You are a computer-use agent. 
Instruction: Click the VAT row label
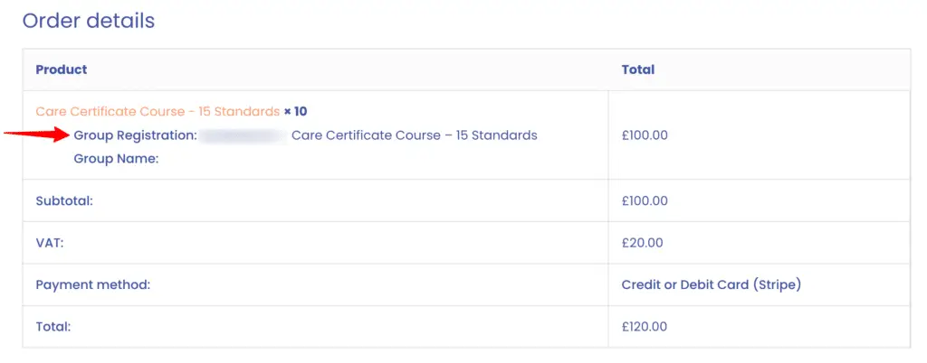pos(50,243)
